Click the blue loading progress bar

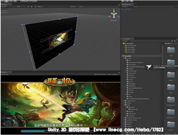click(33, 131)
